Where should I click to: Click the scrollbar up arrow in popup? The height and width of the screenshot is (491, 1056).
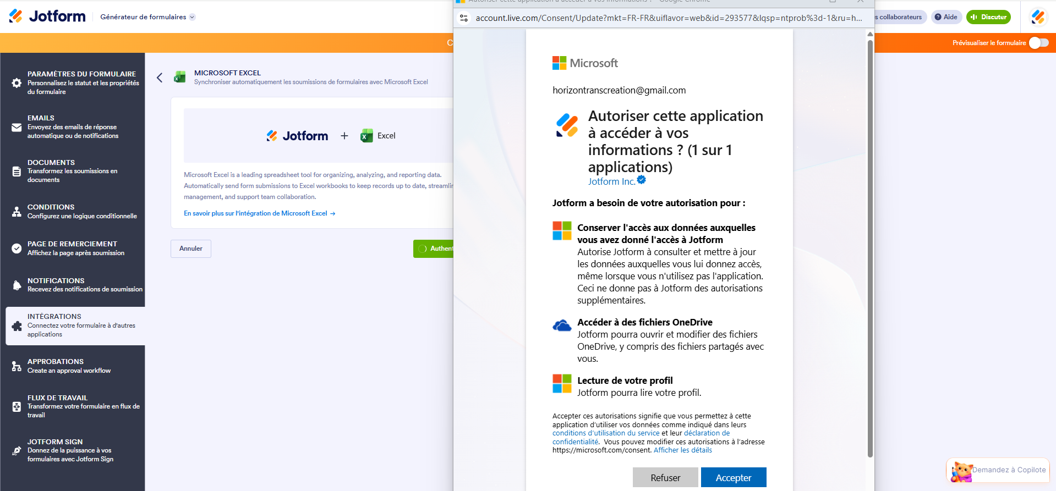pos(870,34)
